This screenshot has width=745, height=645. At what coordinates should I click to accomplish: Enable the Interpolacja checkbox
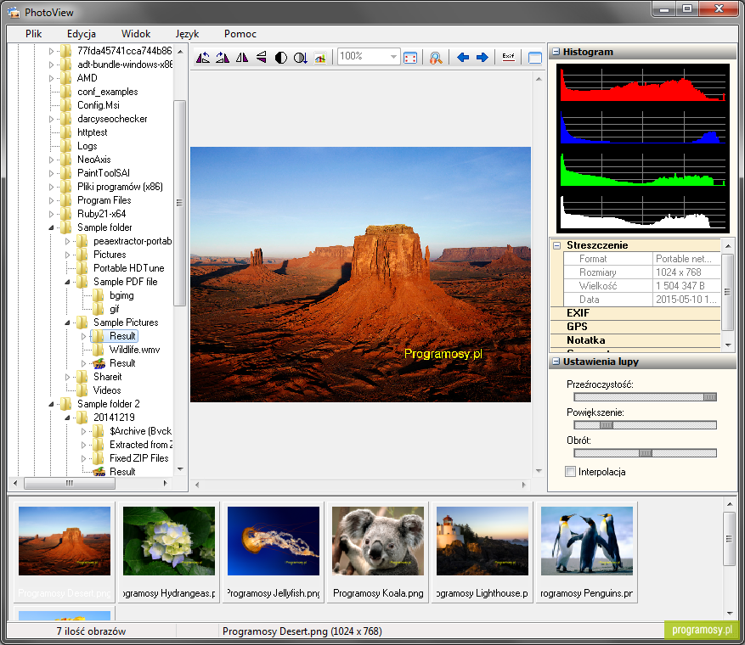click(x=570, y=472)
